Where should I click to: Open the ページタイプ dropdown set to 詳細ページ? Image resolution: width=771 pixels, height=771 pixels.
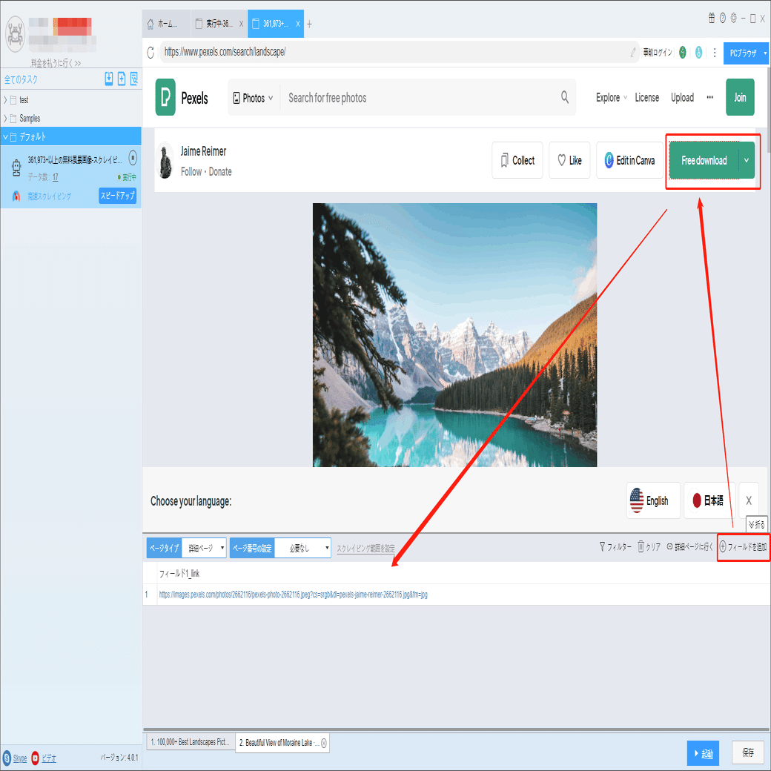pos(204,548)
